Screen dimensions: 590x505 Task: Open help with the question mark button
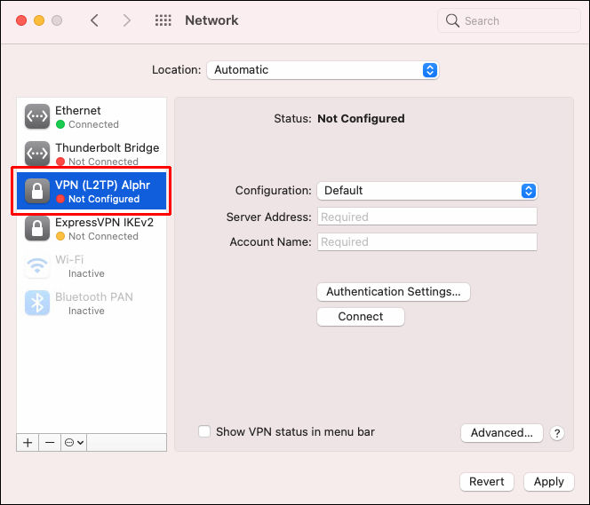click(x=557, y=433)
